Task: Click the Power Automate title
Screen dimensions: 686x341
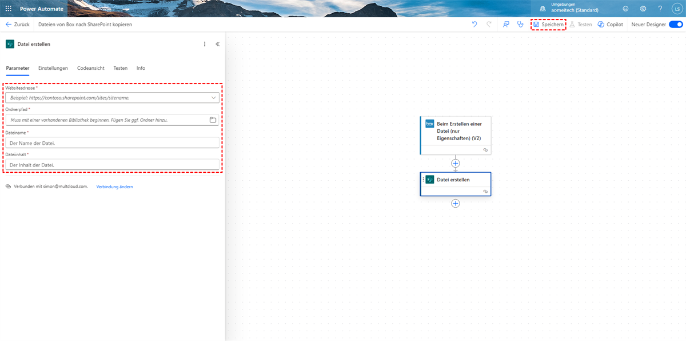Action: point(42,9)
